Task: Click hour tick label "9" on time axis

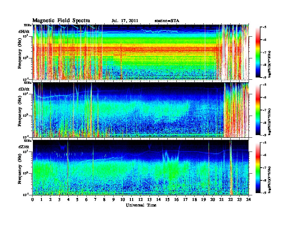Action: [114, 199]
